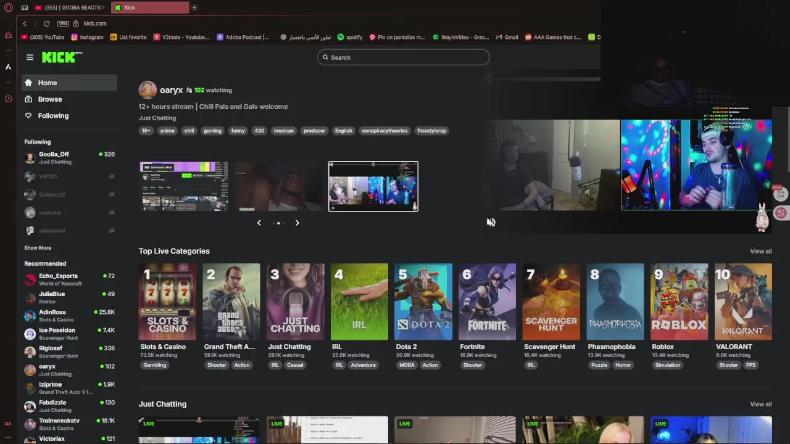790x444 pixels.
Task: Open Fortnite category card
Action: (x=487, y=302)
